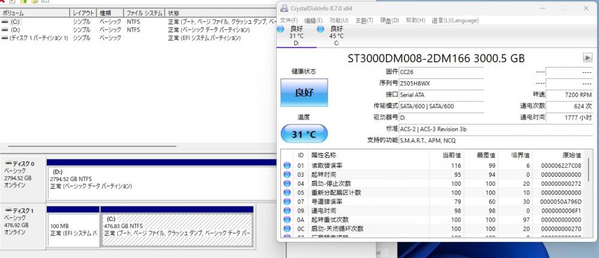This screenshot has width=599, height=258.
Task: Click status circle for attribute 0A 起转重试次数
Action: (x=288, y=220)
